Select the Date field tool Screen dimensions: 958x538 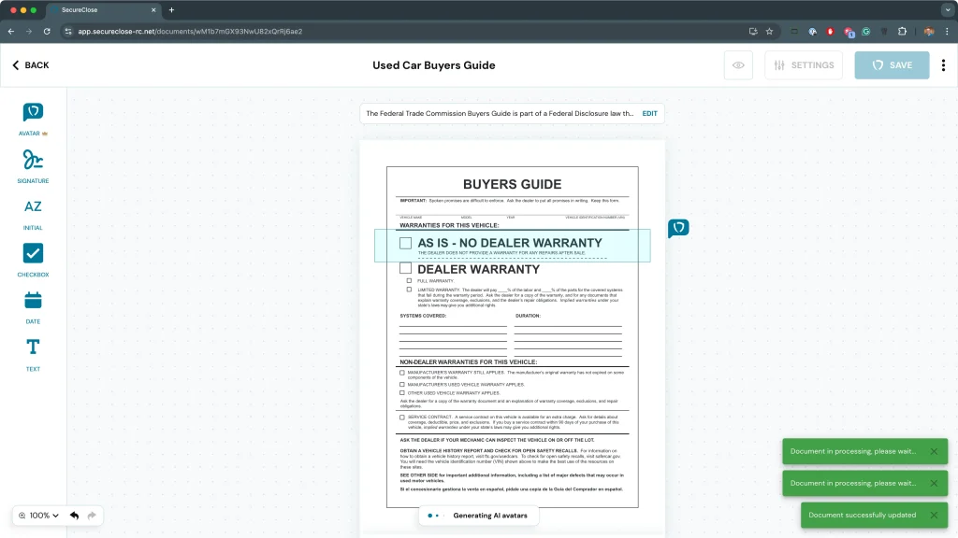33,301
